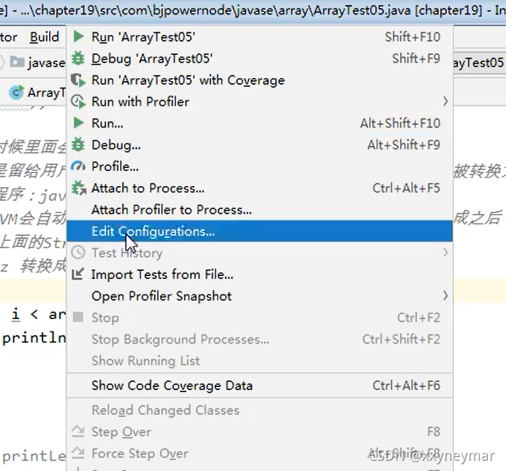Click the Force Step Over label text

[x=140, y=453]
